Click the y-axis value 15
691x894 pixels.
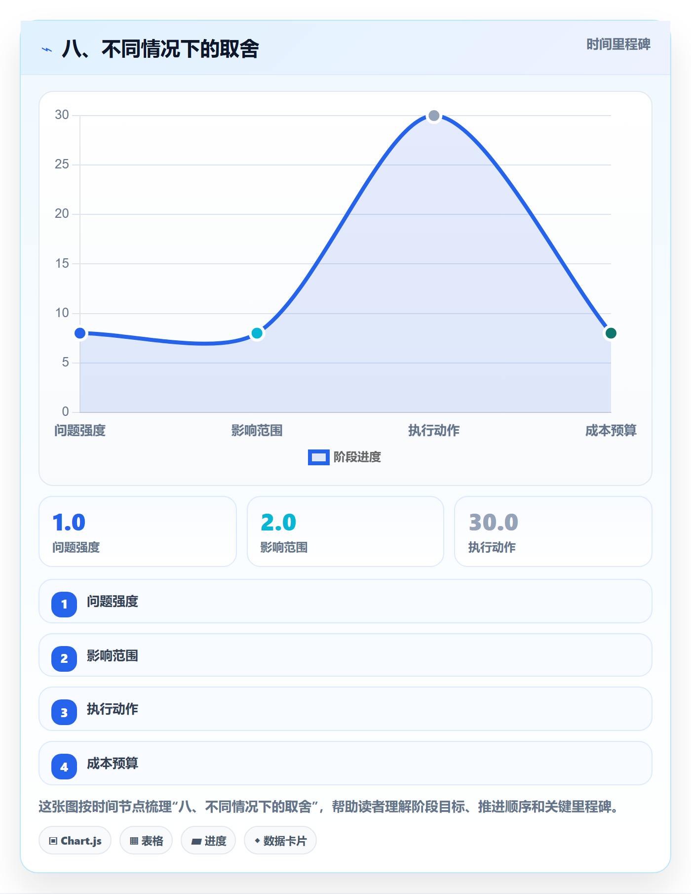62,263
